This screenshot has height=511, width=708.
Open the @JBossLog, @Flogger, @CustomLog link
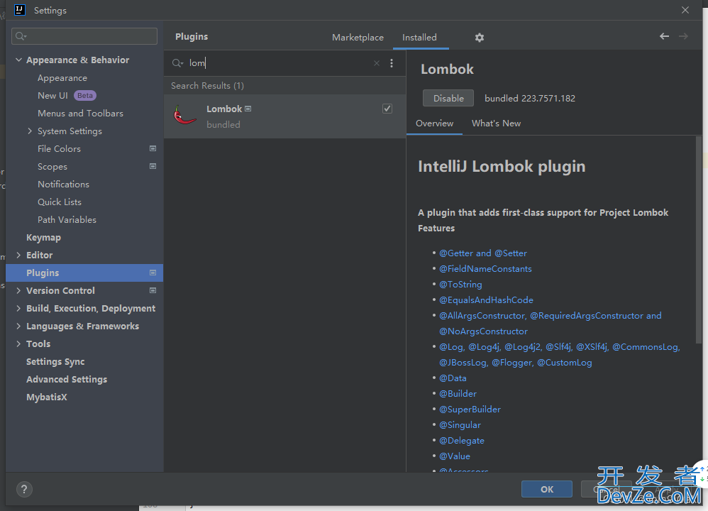[515, 363]
